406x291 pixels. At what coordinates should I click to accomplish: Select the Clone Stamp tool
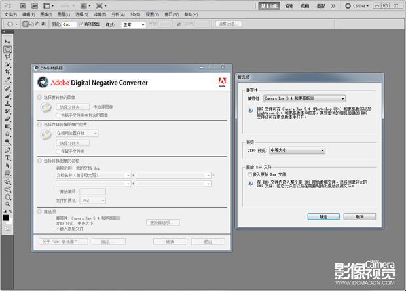tap(7, 104)
